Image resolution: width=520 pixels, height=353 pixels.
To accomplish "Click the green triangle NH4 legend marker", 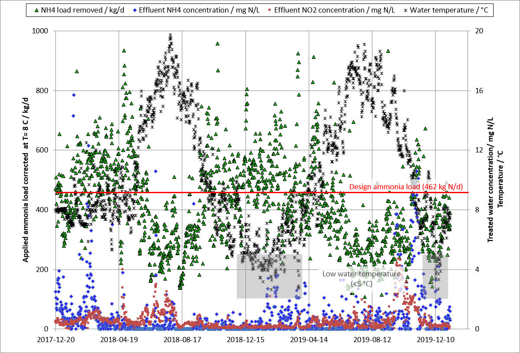I will 36,10.
